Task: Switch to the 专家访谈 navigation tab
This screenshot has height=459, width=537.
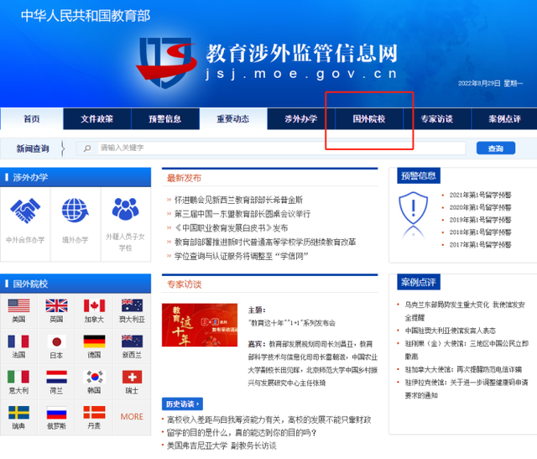Action: tap(437, 119)
